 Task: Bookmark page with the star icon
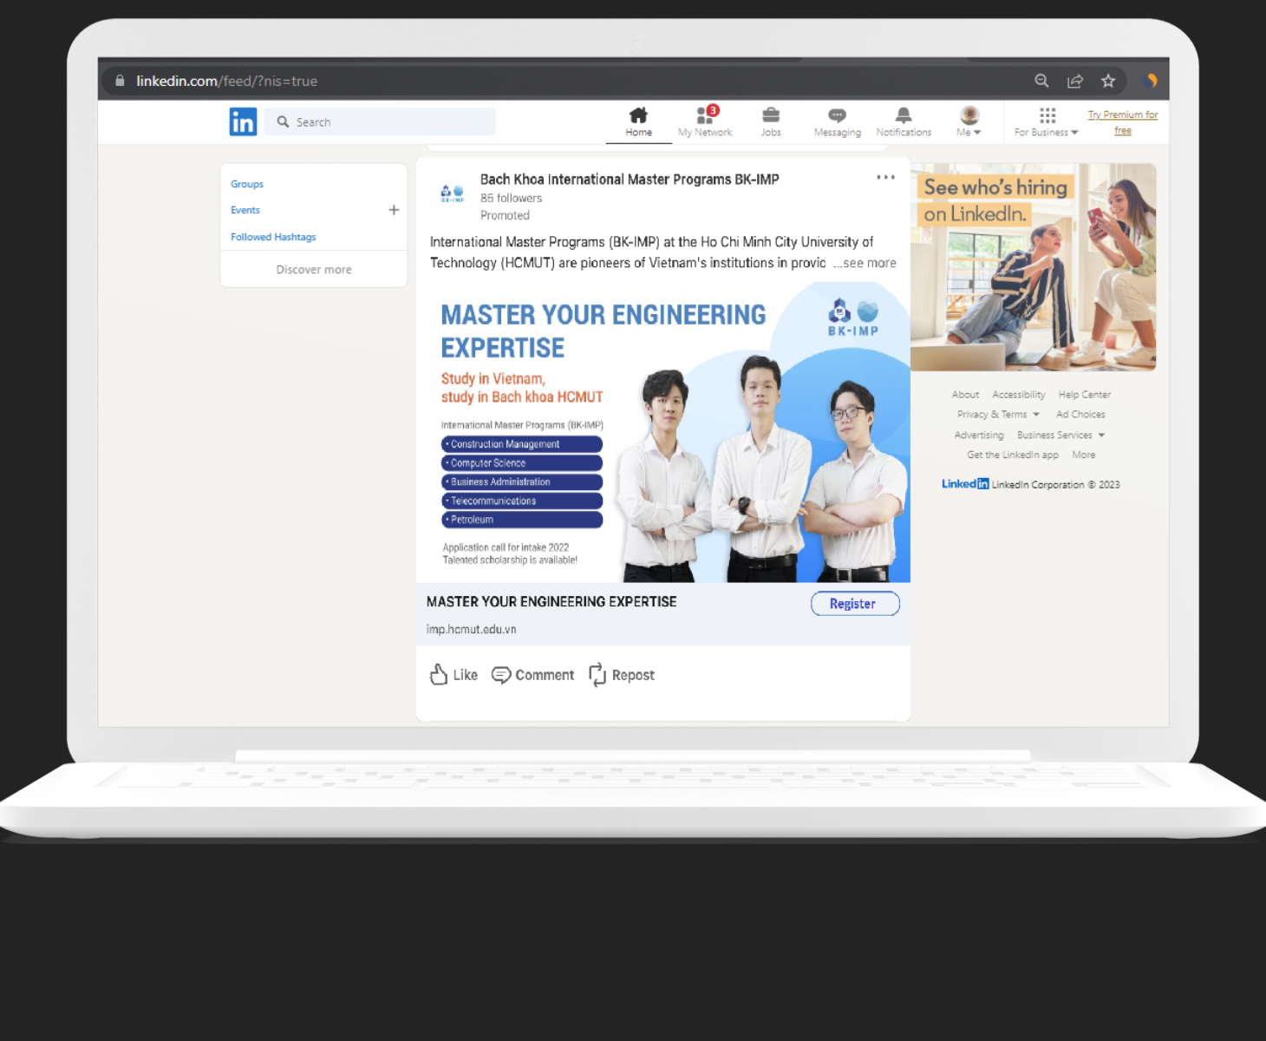pyautogui.click(x=1108, y=81)
